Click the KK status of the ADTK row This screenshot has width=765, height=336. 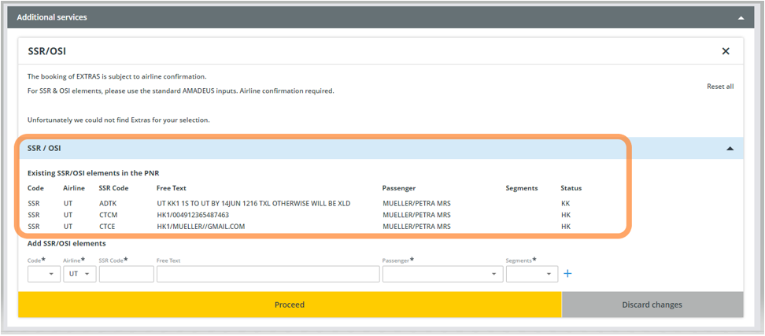tap(565, 204)
